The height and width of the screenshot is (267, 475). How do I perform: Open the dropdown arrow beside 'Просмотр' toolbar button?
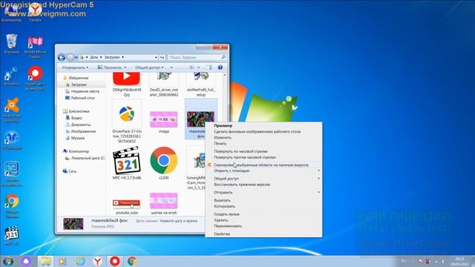click(125, 67)
